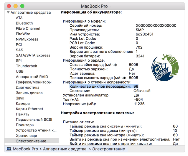Open Параллельный SCSI entry
The width and height of the screenshot is (188, 156).
pos(34,120)
